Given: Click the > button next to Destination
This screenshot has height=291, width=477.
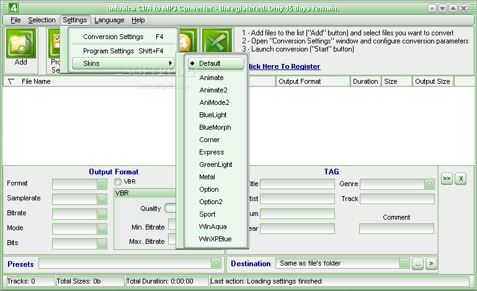Looking at the screenshot, I should [431, 264].
